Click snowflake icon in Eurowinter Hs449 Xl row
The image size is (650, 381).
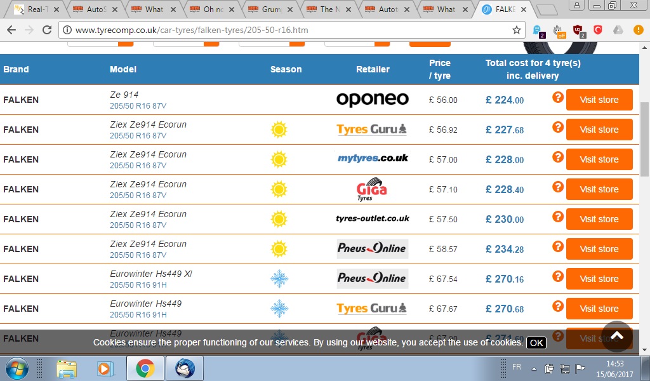(x=279, y=279)
